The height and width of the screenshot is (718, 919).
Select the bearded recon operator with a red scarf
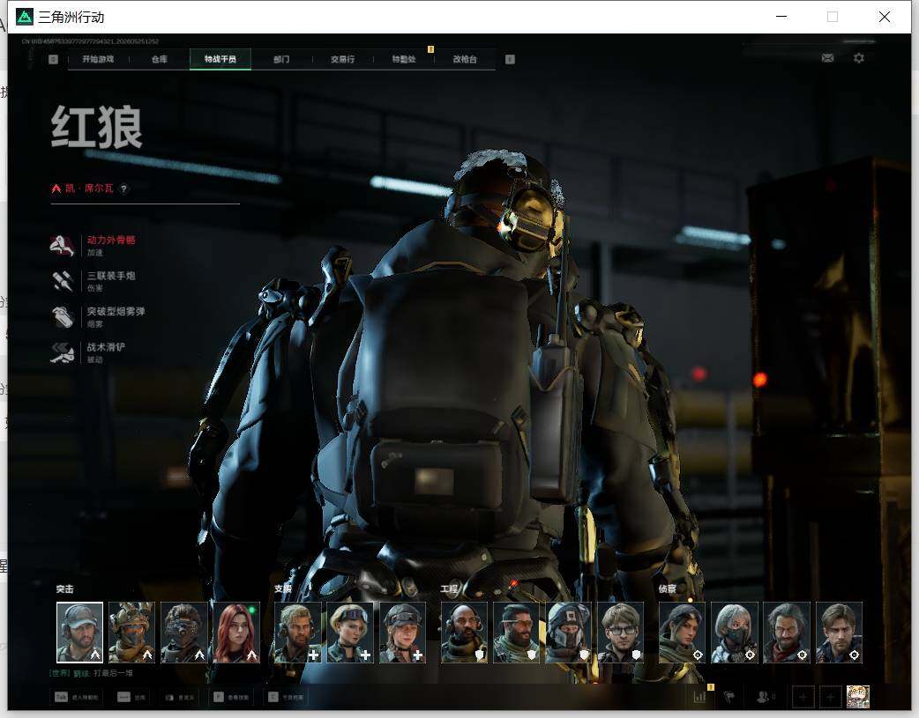[x=787, y=633]
